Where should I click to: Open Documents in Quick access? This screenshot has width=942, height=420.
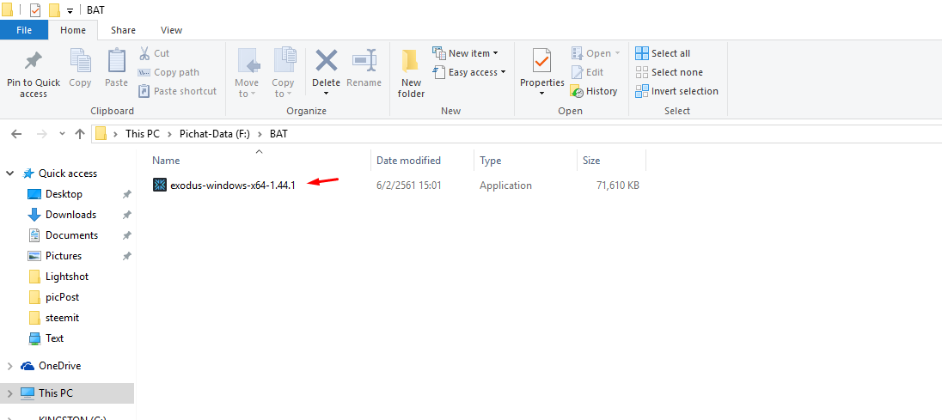(71, 235)
